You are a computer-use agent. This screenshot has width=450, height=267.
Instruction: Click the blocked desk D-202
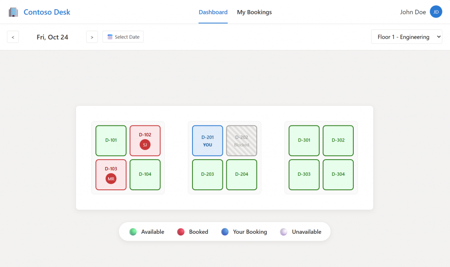point(242,140)
